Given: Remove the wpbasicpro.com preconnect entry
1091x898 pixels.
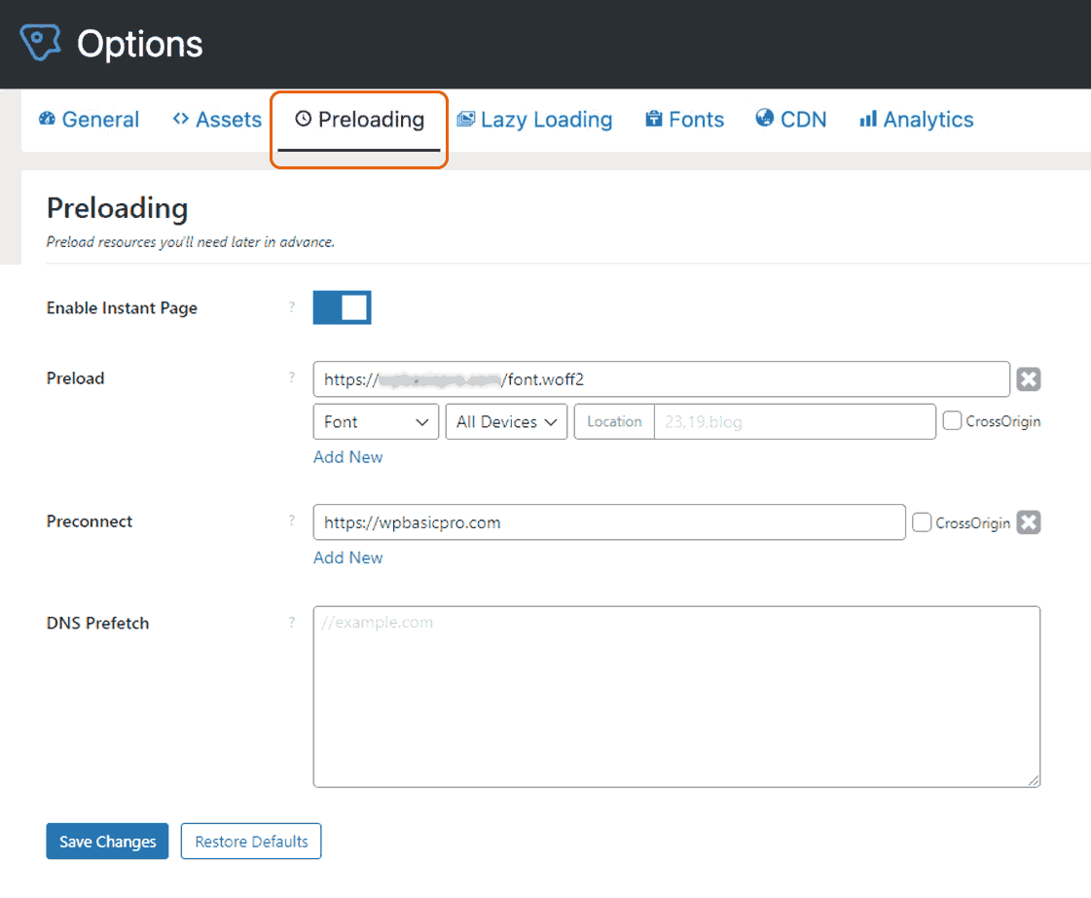Looking at the screenshot, I should (1029, 521).
